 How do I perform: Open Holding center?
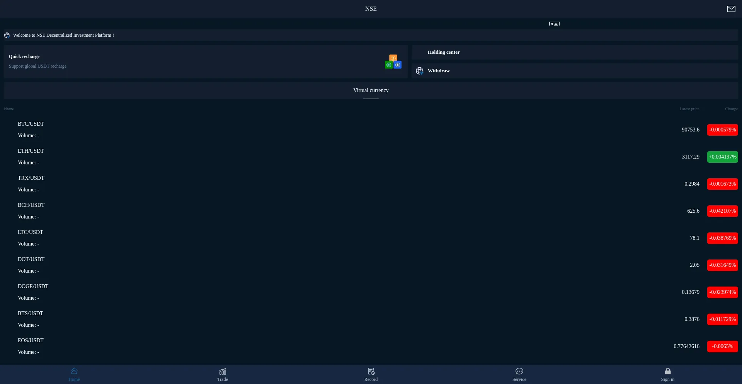click(444, 52)
